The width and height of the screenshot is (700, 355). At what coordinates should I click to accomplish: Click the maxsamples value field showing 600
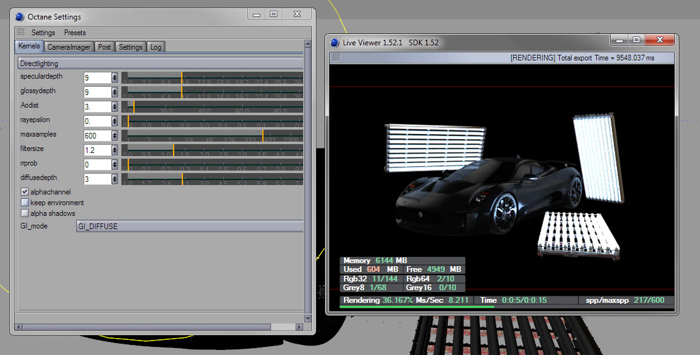tap(97, 135)
